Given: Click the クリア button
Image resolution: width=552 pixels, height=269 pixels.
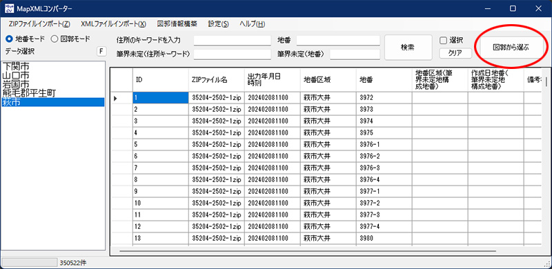Looking at the screenshot, I should 455,53.
